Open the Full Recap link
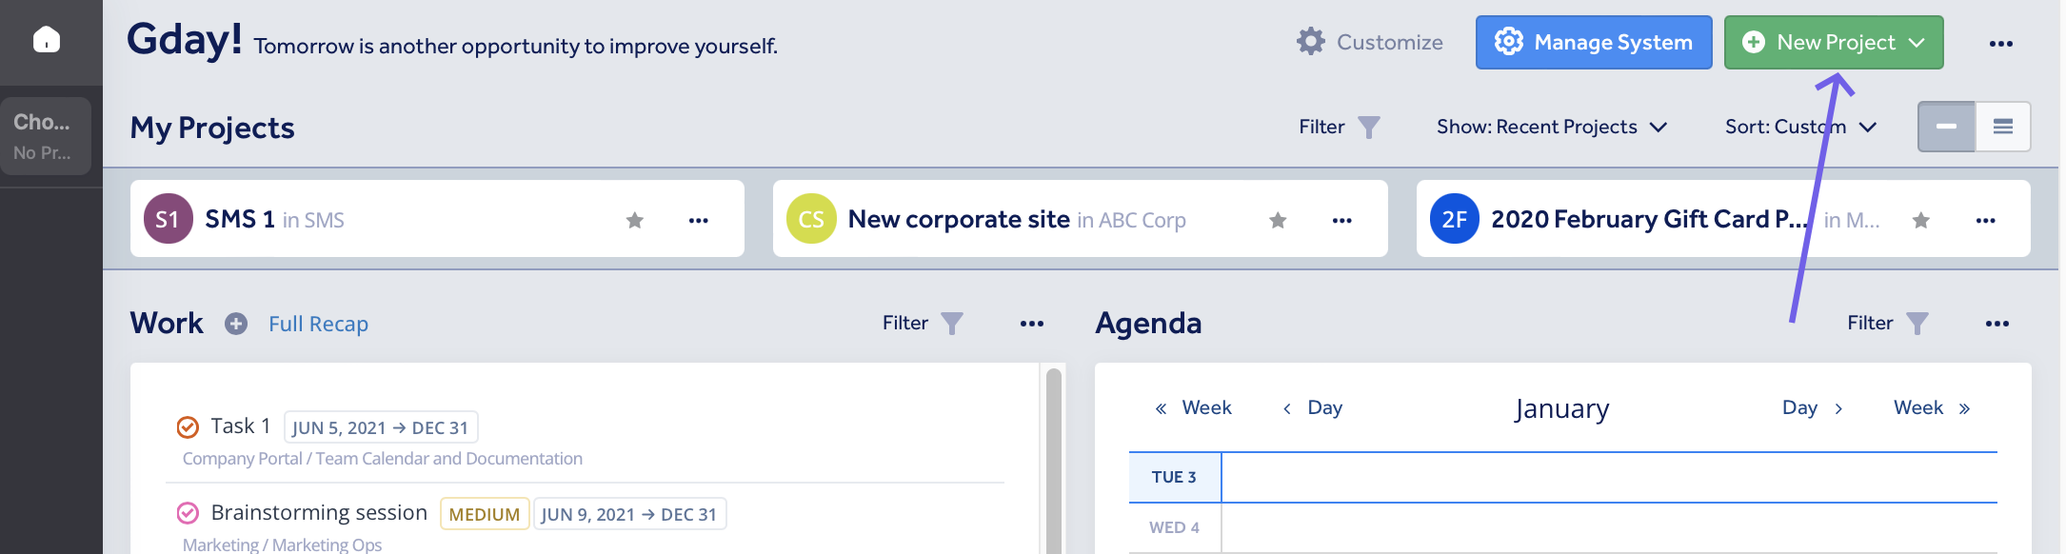This screenshot has width=2066, height=554. 318,325
